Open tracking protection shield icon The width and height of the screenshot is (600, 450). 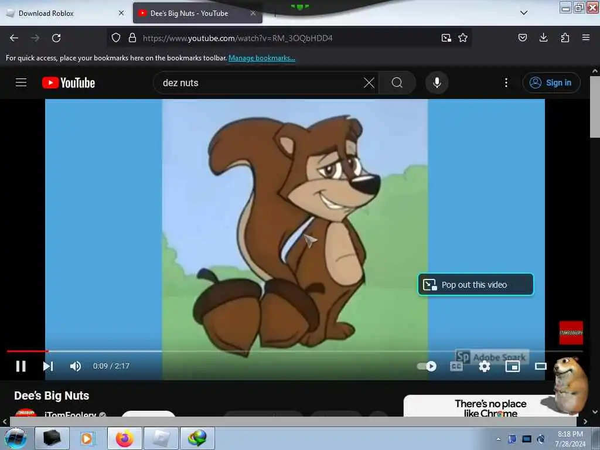point(116,38)
